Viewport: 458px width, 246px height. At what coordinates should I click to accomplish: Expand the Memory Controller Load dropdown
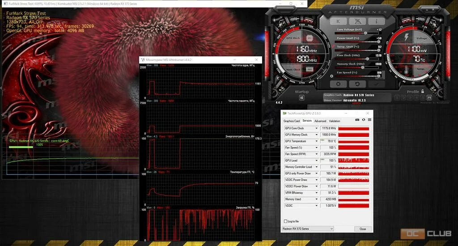click(x=316, y=167)
